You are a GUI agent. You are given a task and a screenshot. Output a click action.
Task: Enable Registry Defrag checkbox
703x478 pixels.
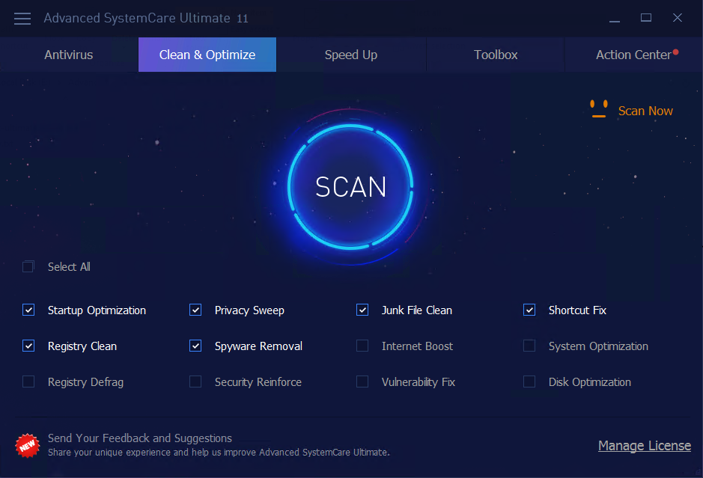pos(28,382)
